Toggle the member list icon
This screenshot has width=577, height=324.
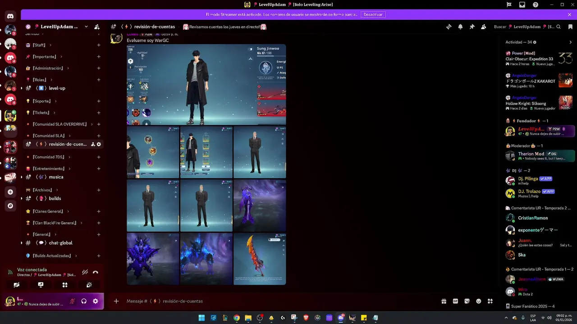point(484,27)
